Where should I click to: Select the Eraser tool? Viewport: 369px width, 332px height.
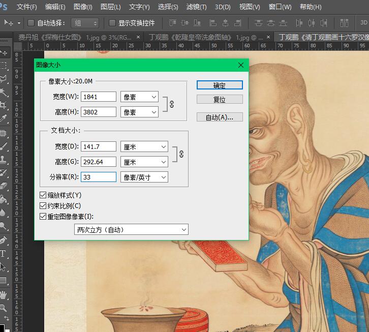click(x=3, y=186)
